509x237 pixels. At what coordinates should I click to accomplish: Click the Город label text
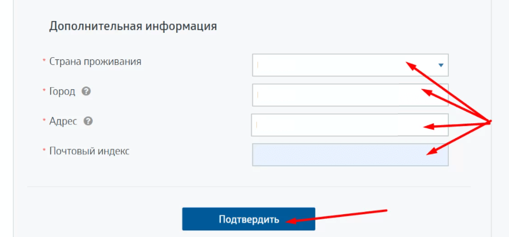(x=62, y=92)
